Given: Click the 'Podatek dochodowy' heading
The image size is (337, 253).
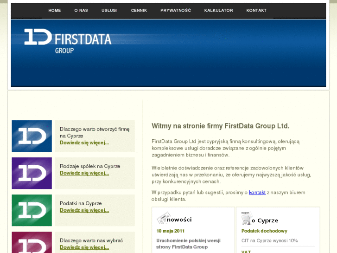Looking at the screenshot, I should 264,231.
